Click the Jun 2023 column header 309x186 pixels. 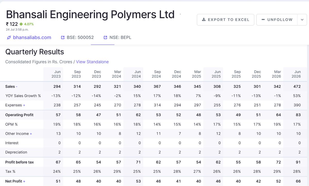point(56,74)
